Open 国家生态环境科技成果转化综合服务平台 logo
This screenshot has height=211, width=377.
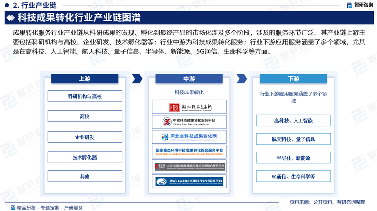click(x=189, y=151)
